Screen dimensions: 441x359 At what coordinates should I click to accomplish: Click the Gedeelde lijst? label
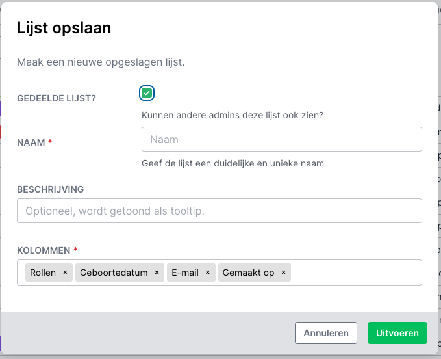(56, 98)
